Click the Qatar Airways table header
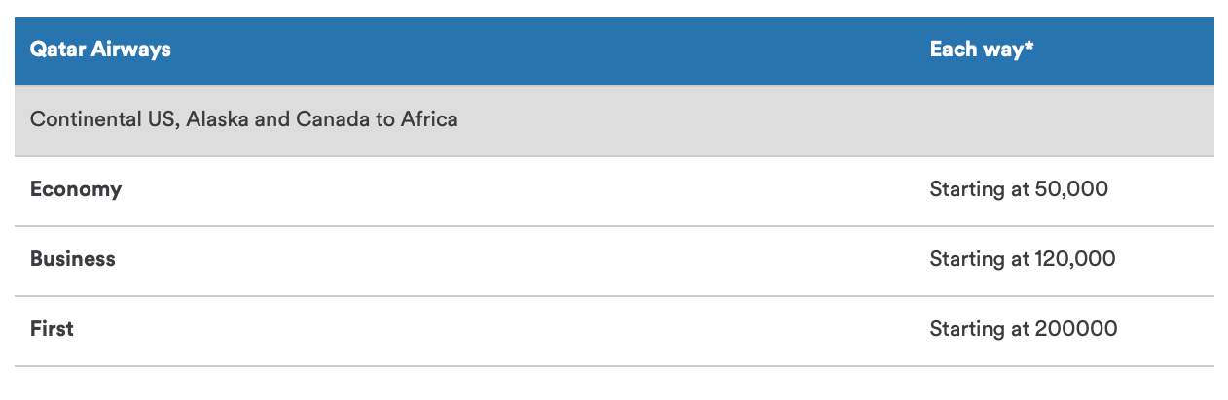Image resolution: width=1228 pixels, height=400 pixels. coord(100,50)
